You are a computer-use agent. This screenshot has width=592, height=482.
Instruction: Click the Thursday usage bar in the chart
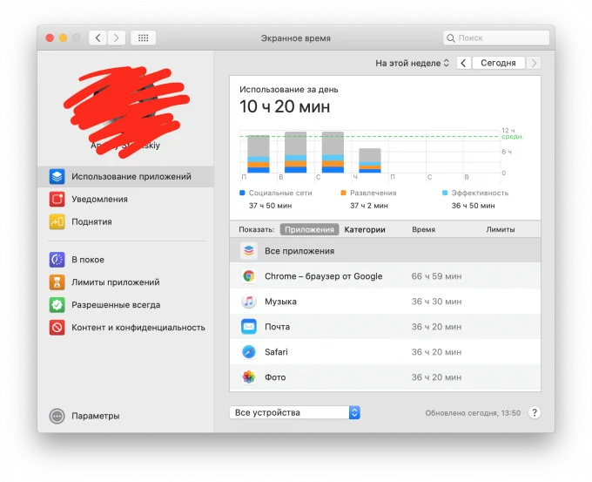(x=370, y=160)
